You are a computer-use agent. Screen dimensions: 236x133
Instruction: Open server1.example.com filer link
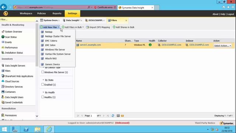[90, 45]
